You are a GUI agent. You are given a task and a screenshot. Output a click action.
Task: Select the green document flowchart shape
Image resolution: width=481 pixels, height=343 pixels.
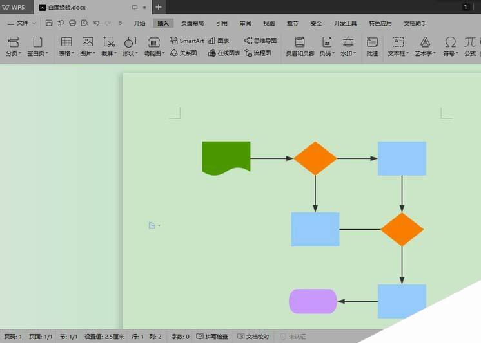click(x=226, y=158)
